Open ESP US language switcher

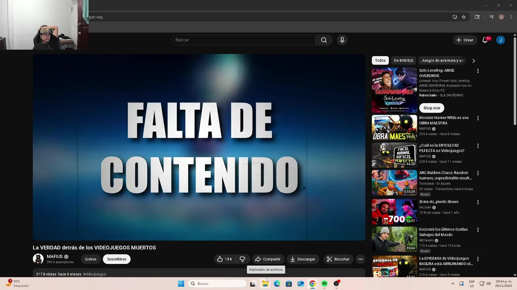(x=472, y=284)
